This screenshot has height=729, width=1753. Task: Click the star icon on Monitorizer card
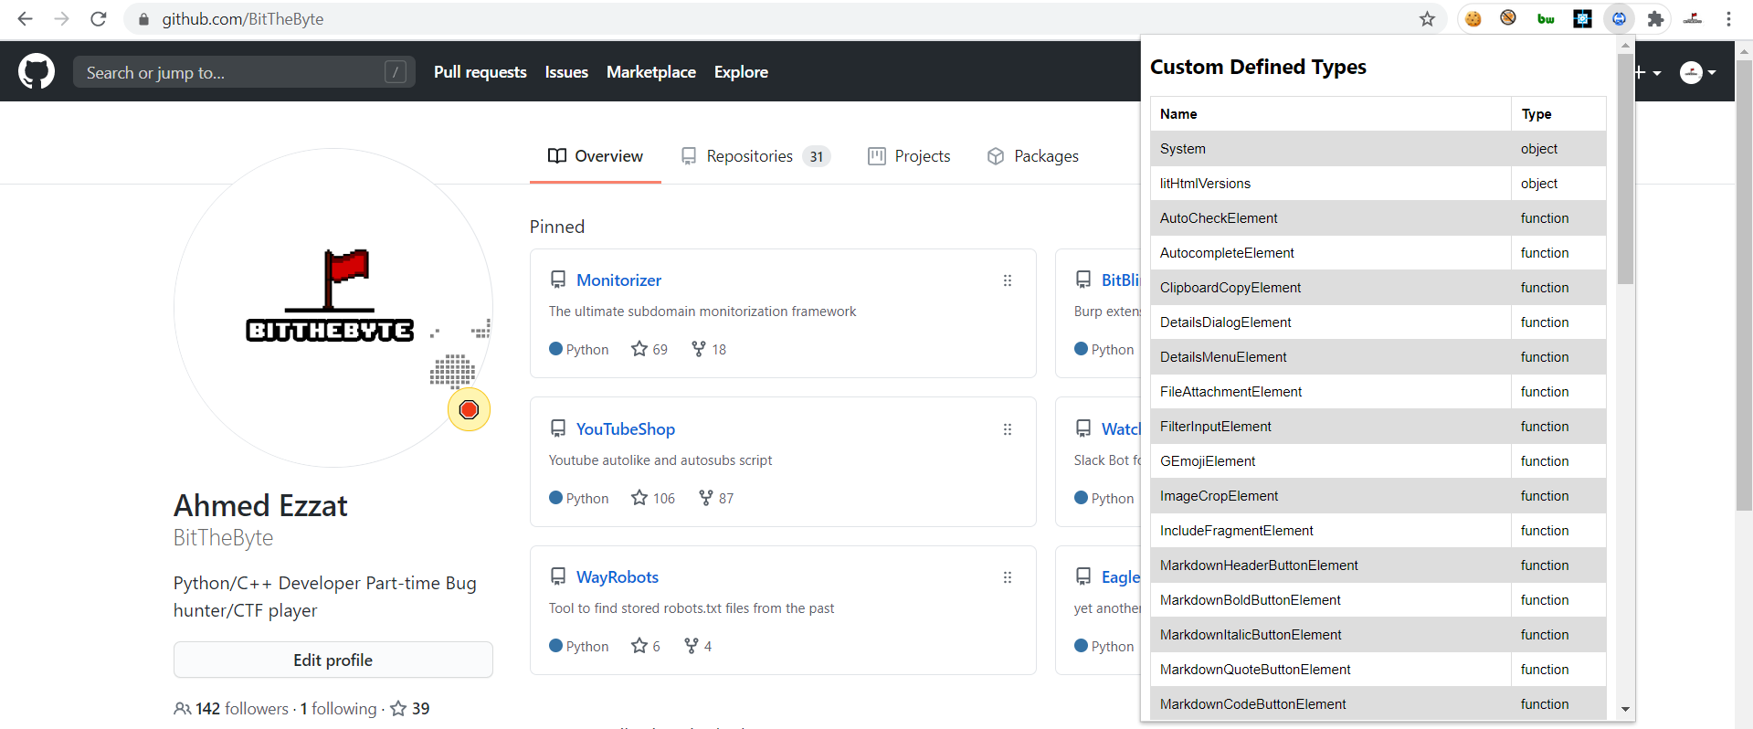pyautogui.click(x=639, y=348)
